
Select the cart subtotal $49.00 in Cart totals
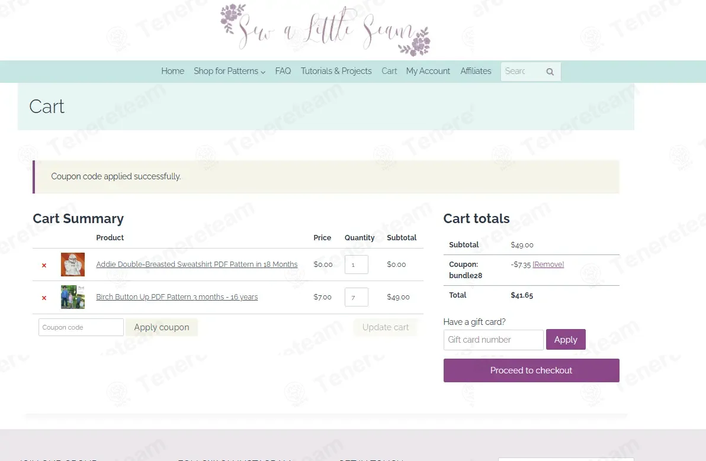pyautogui.click(x=522, y=245)
